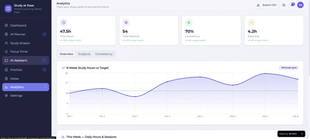
Task: Click the Total Hours clock icon
Action: tap(63, 23)
